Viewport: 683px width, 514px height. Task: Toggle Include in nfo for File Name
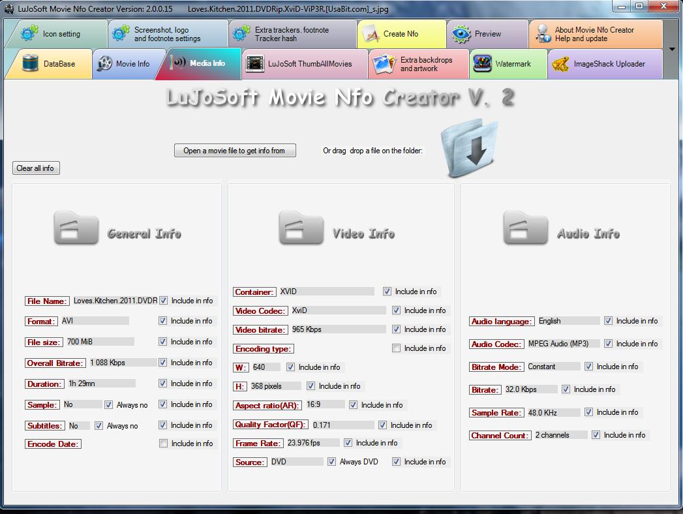(163, 301)
